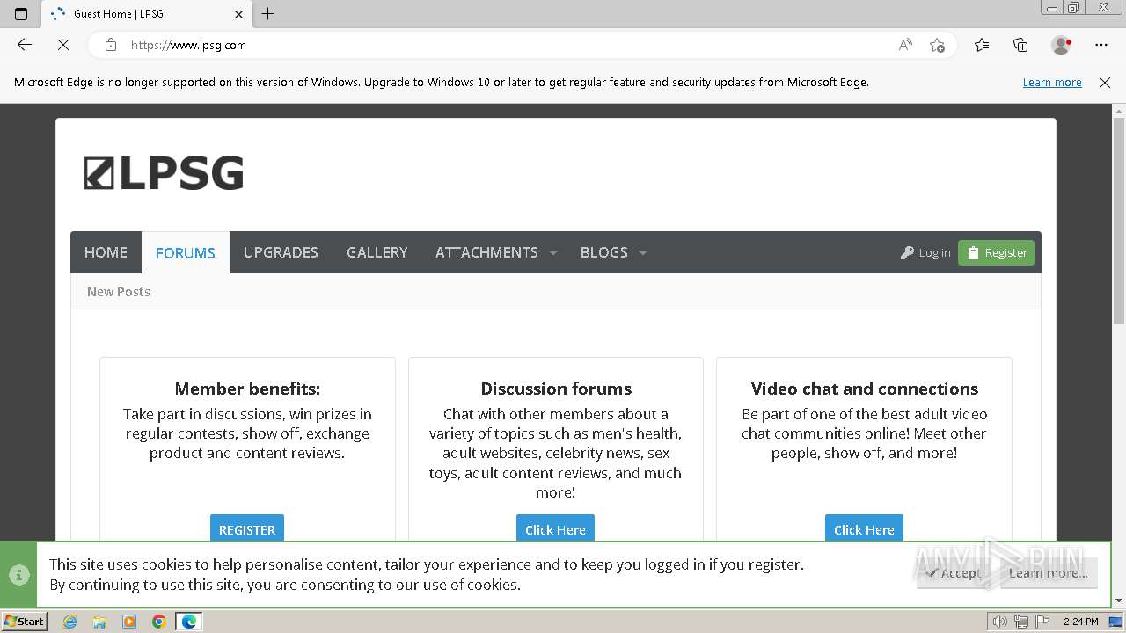Image resolution: width=1126 pixels, height=633 pixels.
Task: Click the green Register button
Action: click(x=996, y=253)
